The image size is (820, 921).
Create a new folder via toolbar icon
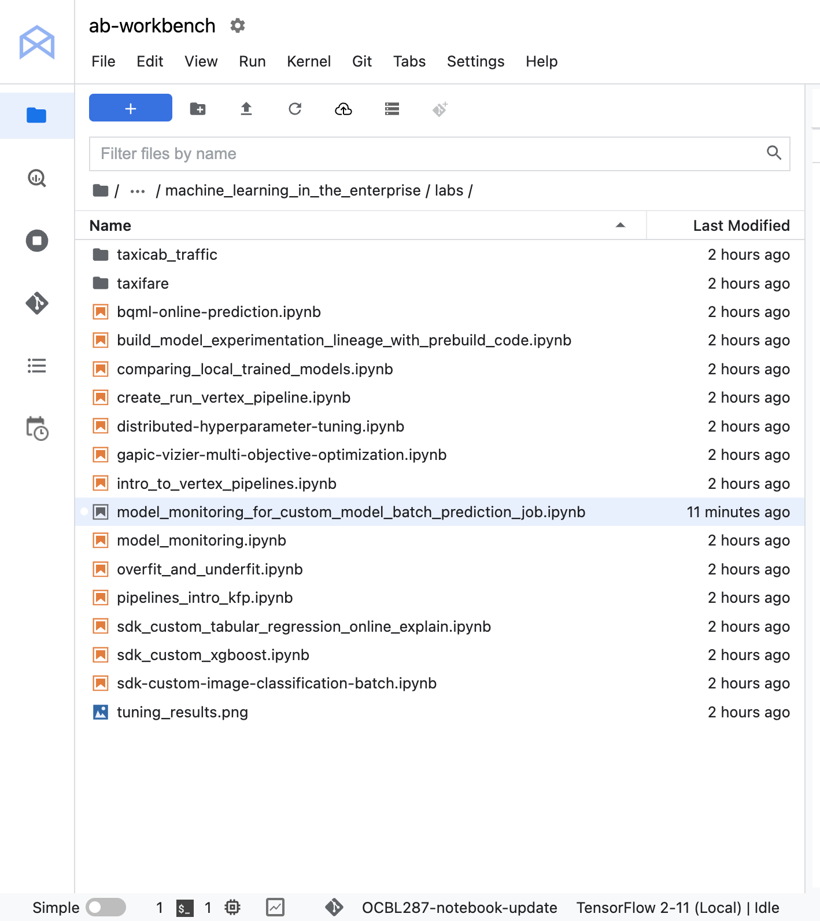198,109
